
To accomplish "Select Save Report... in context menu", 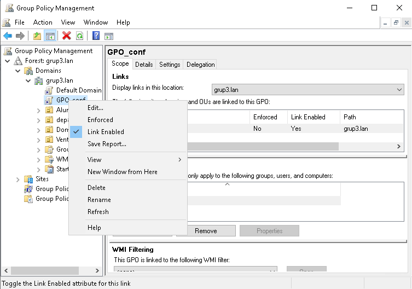I will pos(107,144).
